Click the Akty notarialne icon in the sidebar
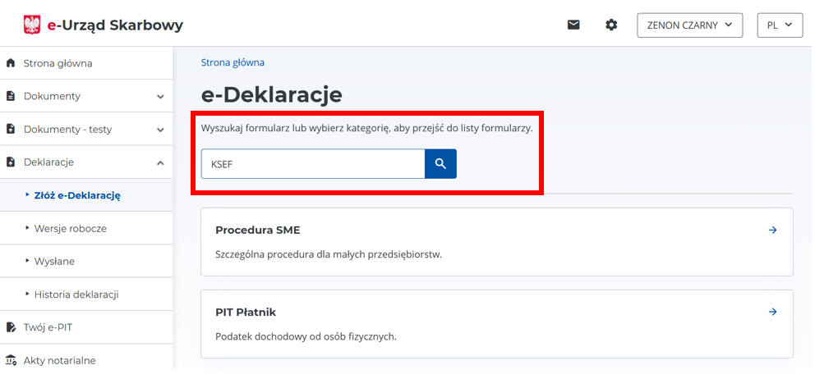Image resolution: width=815 pixels, height=379 pixels. tap(11, 360)
